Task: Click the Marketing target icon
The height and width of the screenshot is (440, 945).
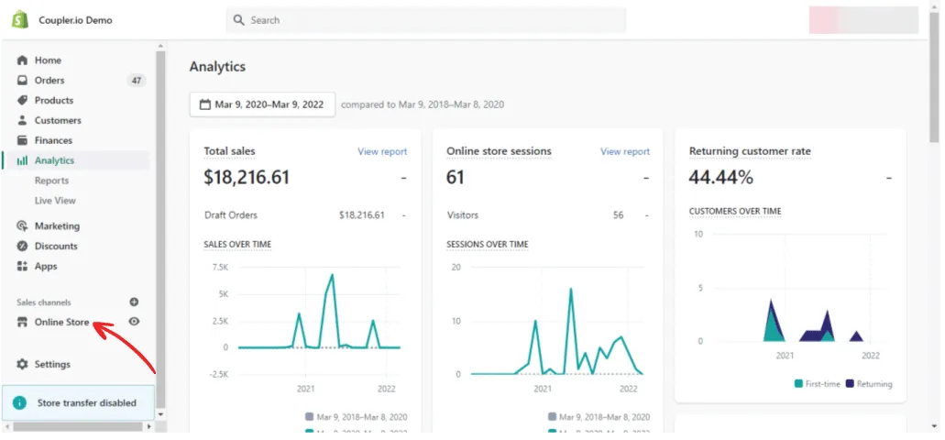Action: 22,226
